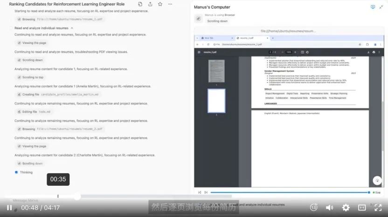Pause the video playback

click(9, 208)
